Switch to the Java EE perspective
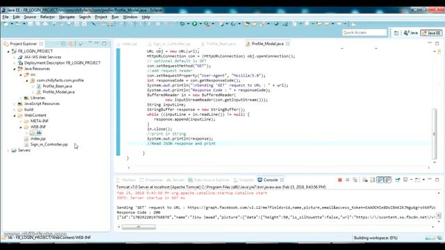This screenshot has width=445, height=250. pos(431,33)
